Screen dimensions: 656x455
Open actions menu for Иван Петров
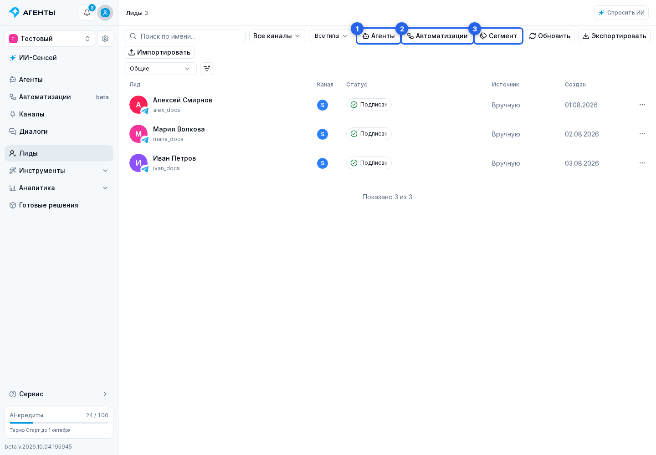tap(642, 163)
